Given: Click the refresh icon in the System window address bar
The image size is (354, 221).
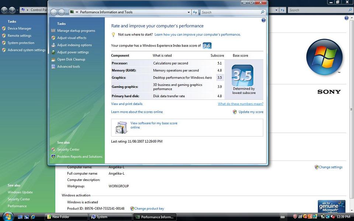Looking at the screenshot, I should point(283,10).
